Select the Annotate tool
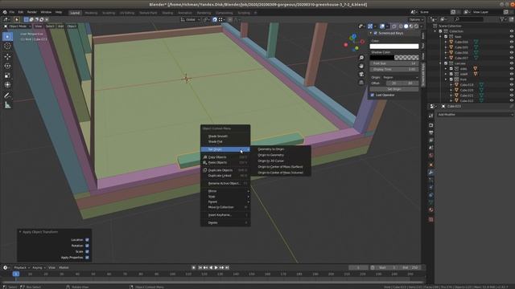Image resolution: width=515 pixels, height=289 pixels. [7, 96]
